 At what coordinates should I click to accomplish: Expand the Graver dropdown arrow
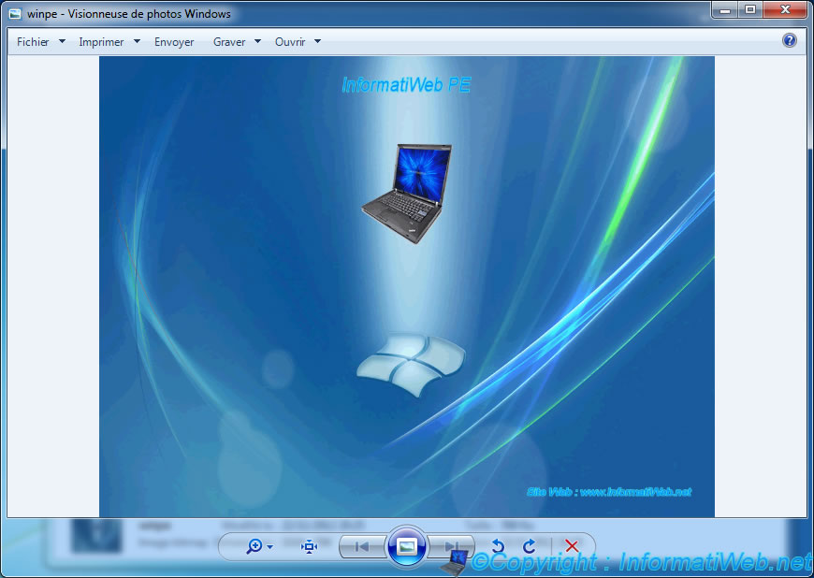click(256, 41)
